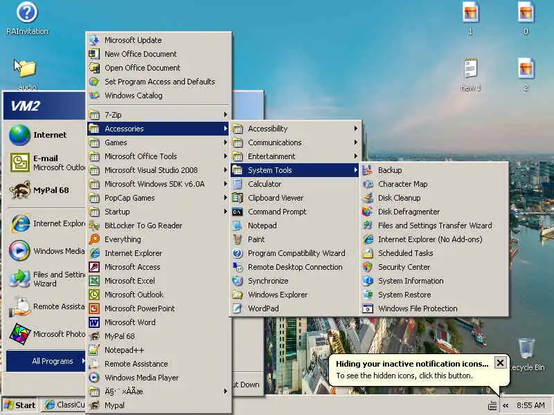Screen dimensions: 554x415
Task: Click the Recycle Bin desktop icon
Action: (x=526, y=348)
